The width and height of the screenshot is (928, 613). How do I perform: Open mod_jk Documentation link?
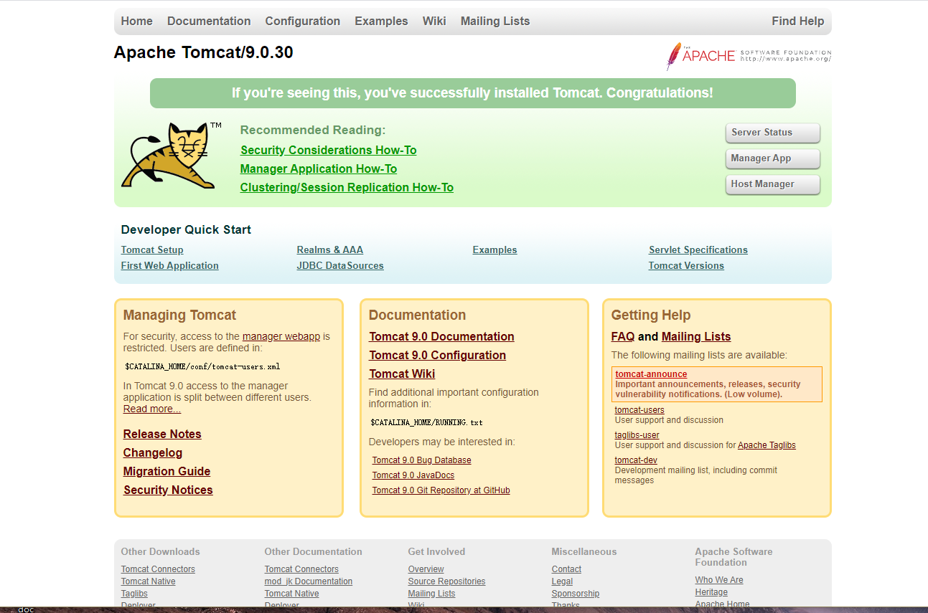(x=309, y=581)
